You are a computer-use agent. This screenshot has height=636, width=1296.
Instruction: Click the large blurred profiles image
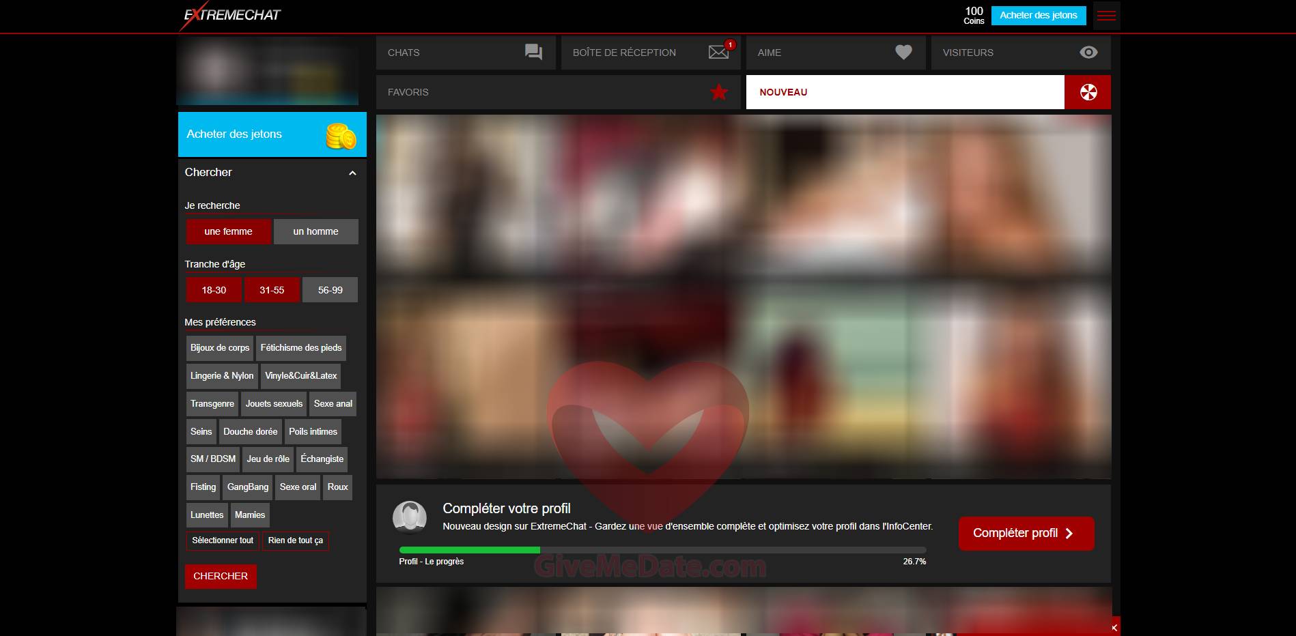click(x=744, y=297)
